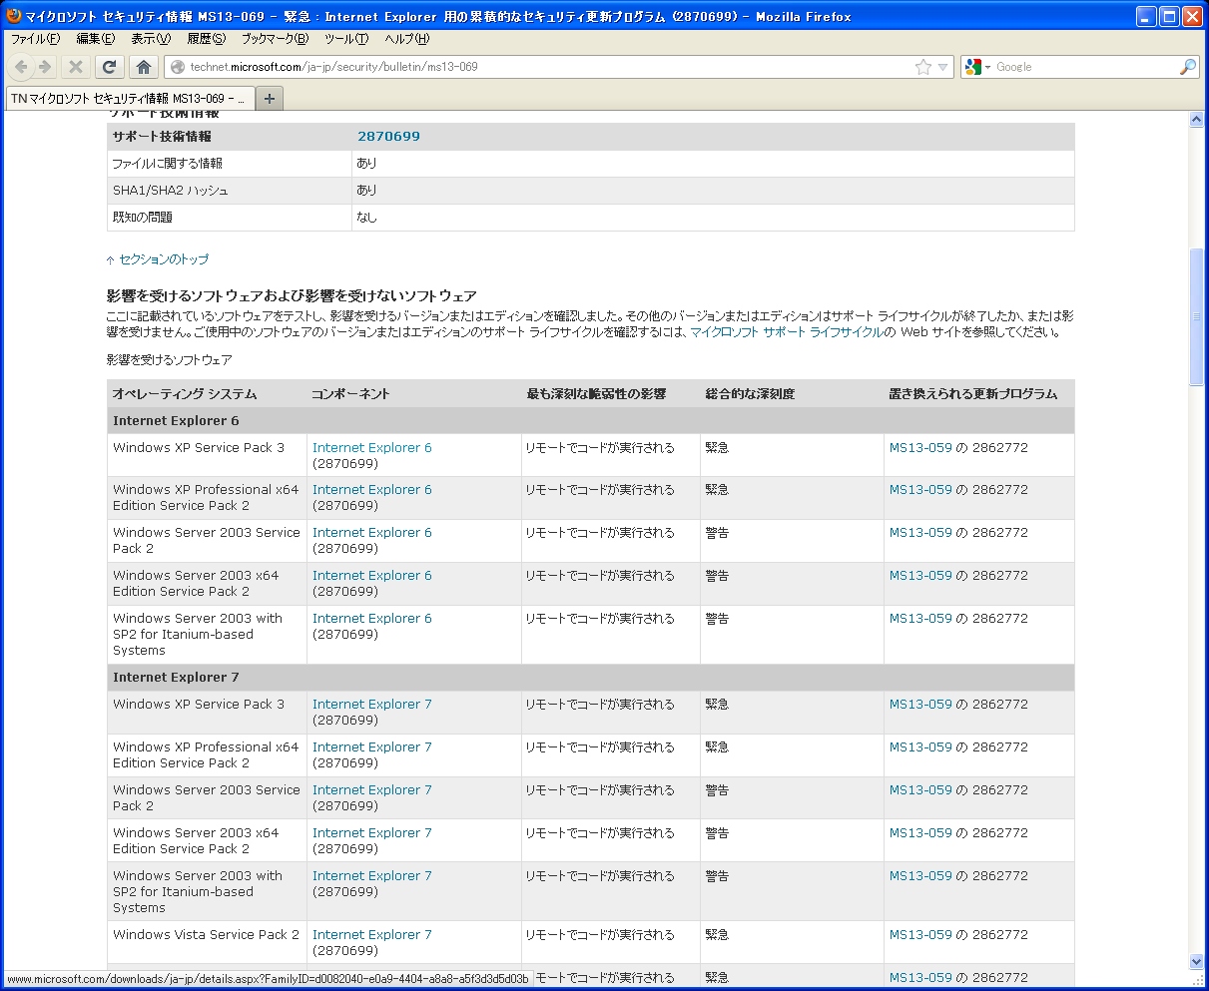Click the search magnifier icon
This screenshot has width=1209, height=991.
pyautogui.click(x=1187, y=67)
